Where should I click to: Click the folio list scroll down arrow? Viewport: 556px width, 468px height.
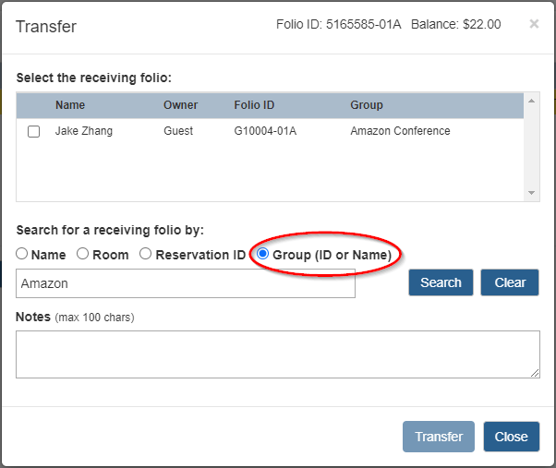pyautogui.click(x=531, y=193)
